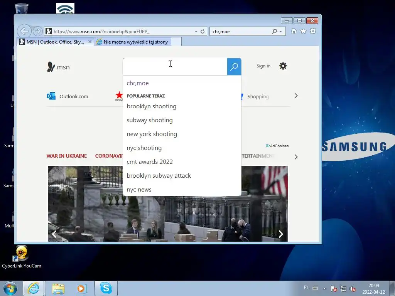Show the next slide in the news carousel
The width and height of the screenshot is (395, 296).
pyautogui.click(x=281, y=234)
